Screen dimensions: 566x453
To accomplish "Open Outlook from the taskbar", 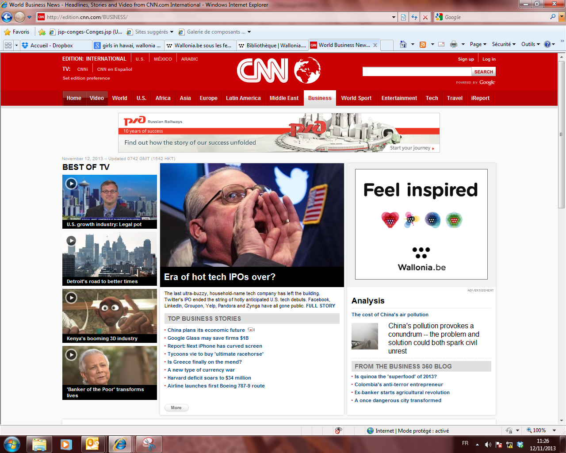I will tap(92, 444).
